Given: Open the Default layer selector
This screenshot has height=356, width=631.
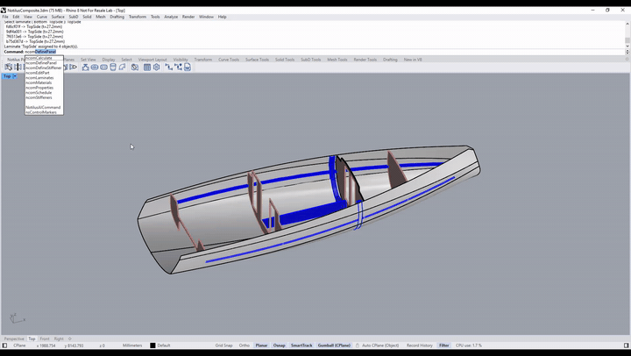Looking at the screenshot, I should [164, 345].
